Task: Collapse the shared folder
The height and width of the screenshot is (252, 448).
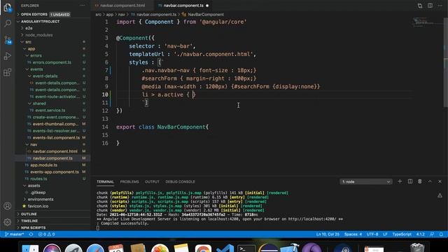Action: (39, 104)
